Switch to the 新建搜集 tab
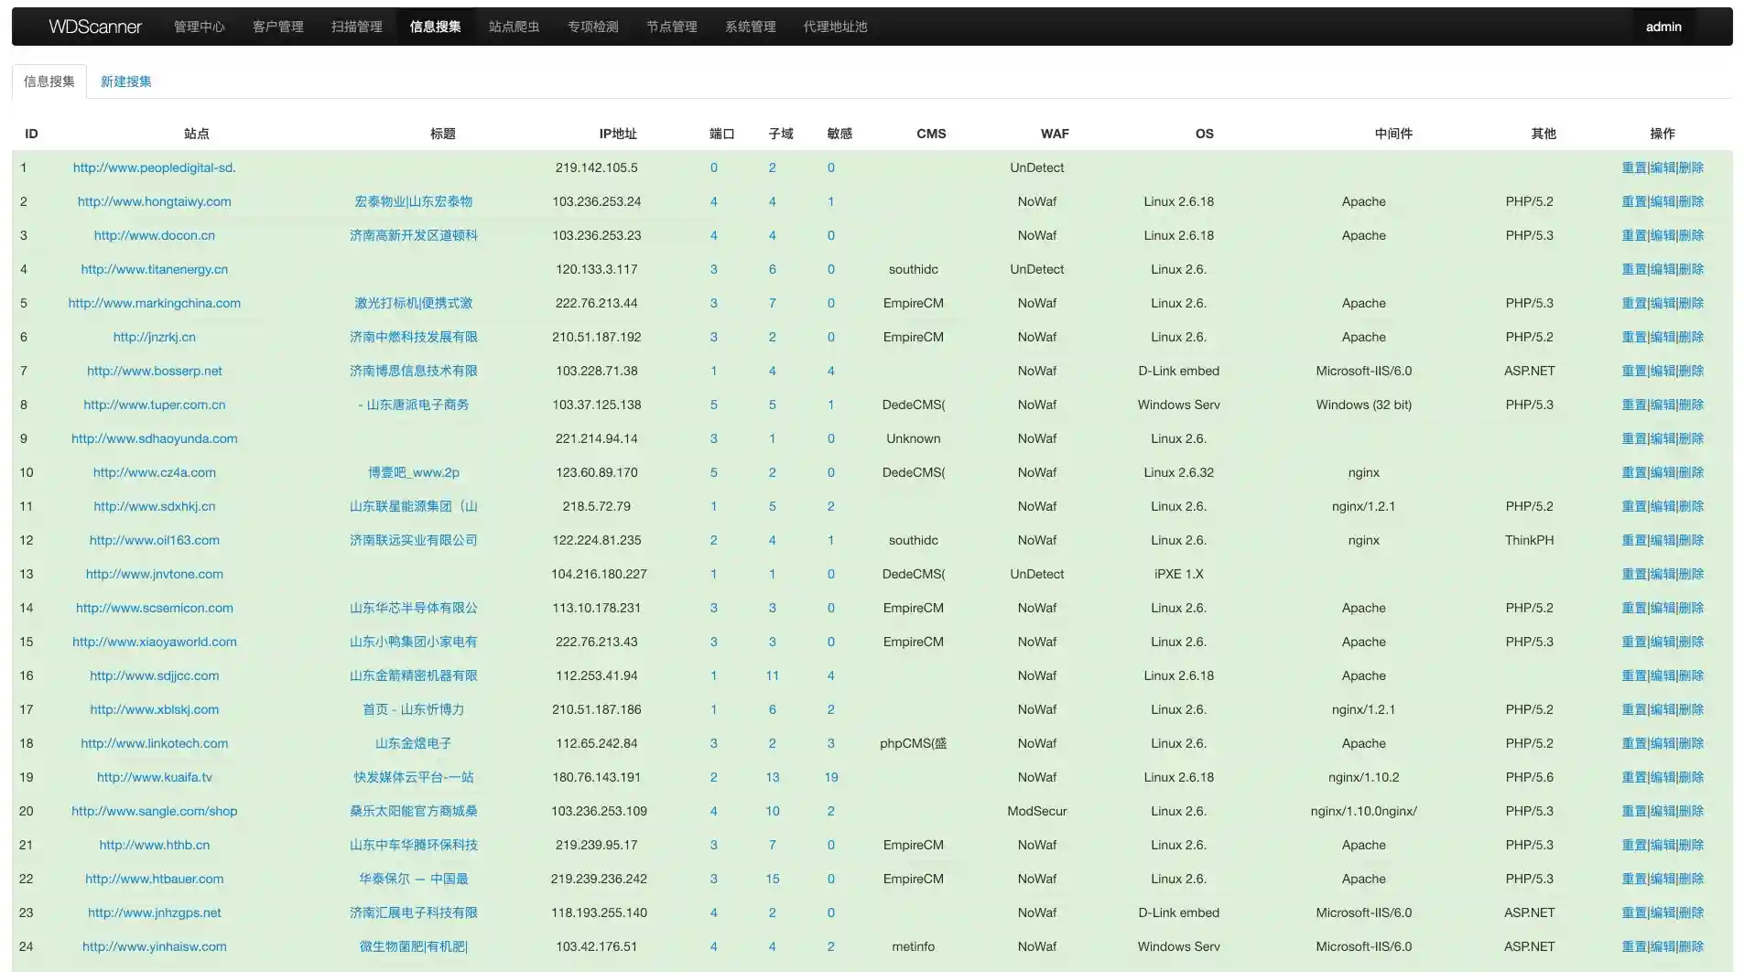 click(x=125, y=81)
